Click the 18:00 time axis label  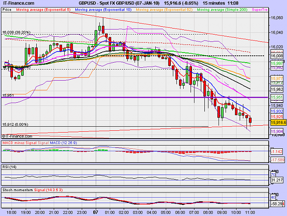tap(11, 212)
